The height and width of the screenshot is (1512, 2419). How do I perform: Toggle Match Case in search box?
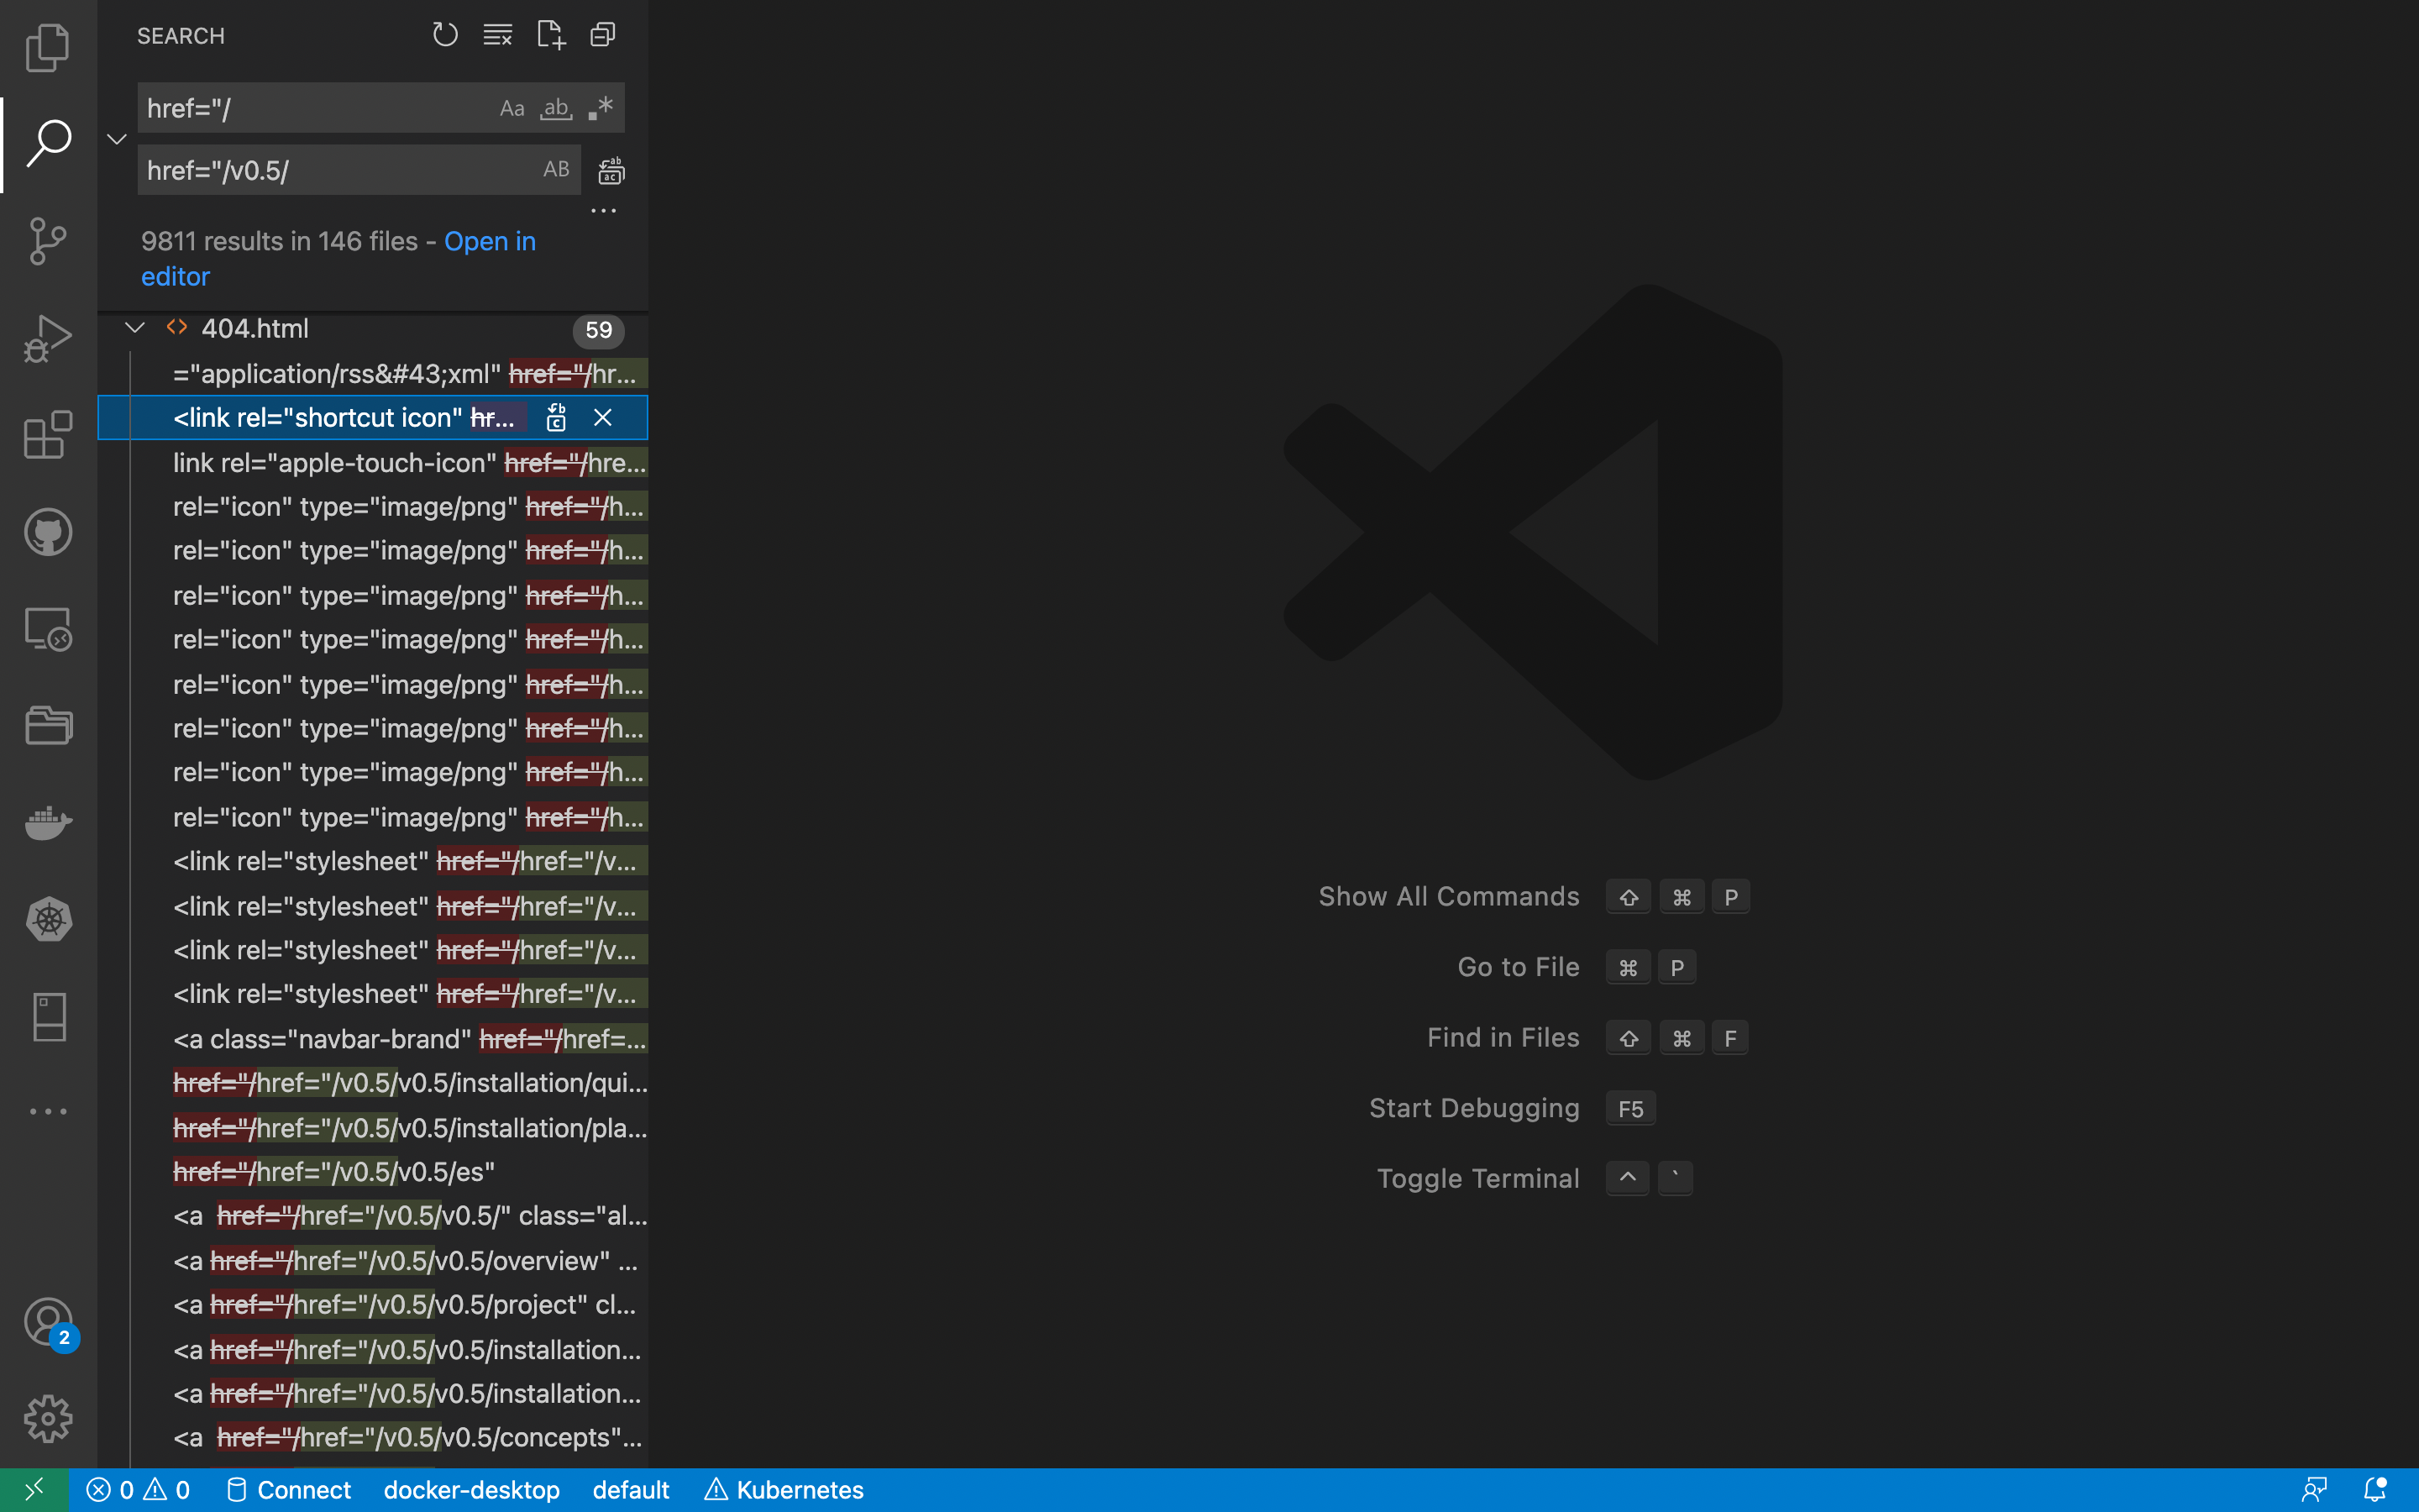512,108
